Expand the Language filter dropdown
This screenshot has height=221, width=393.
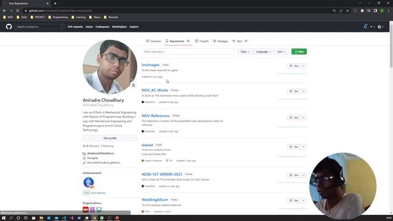click(263, 52)
